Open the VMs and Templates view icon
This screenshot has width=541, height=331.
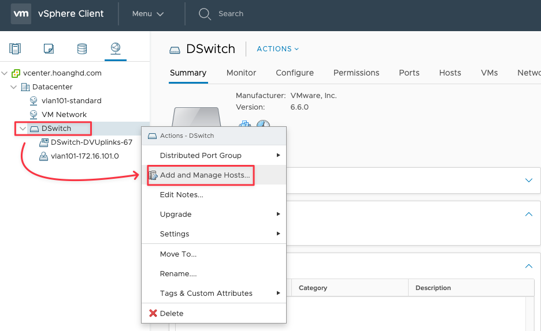click(49, 48)
